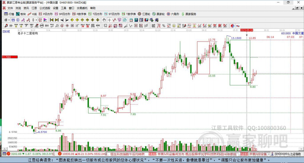Toggle the highlighted teal overlay icon
Screen dimensions: 304x163
point(125,20)
